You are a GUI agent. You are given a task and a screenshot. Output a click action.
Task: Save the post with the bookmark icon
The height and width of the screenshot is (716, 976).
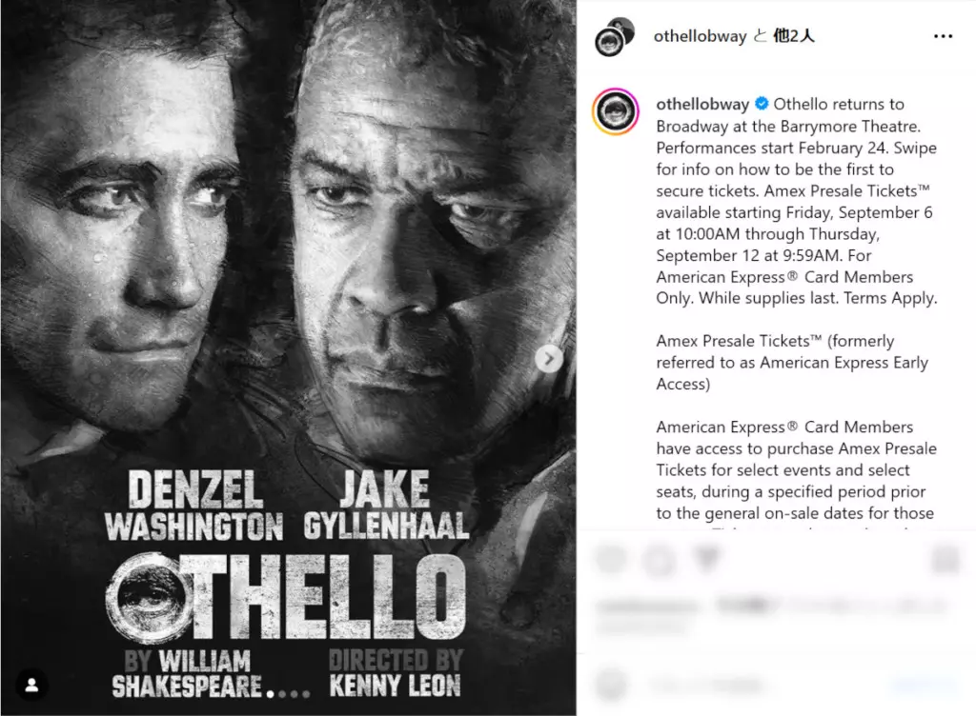click(x=945, y=559)
